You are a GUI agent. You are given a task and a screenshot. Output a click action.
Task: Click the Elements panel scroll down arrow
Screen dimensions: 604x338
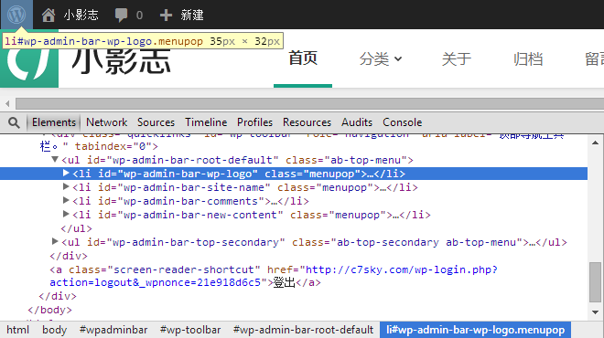tap(595, 312)
